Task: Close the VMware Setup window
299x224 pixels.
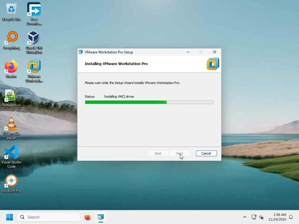Action: [x=215, y=52]
